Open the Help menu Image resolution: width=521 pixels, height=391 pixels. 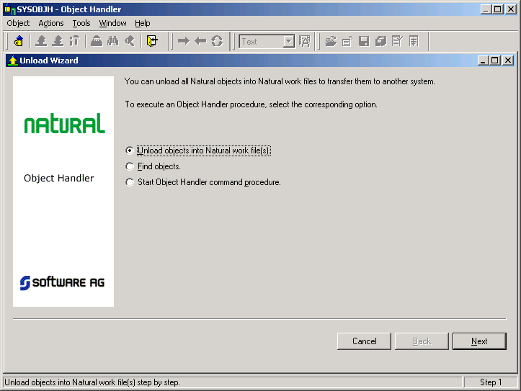[x=143, y=23]
